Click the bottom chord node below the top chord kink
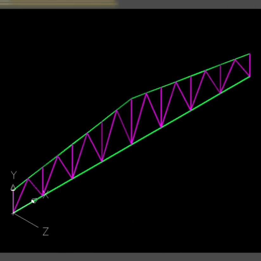This screenshot has height=261, width=261. (x=131, y=144)
